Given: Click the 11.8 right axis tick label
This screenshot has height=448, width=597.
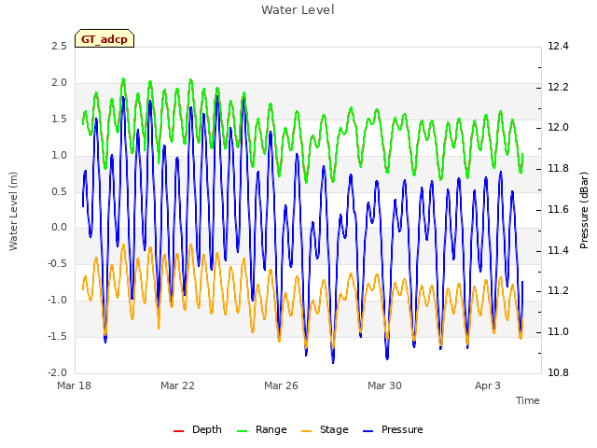Looking at the screenshot, I should point(558,169).
